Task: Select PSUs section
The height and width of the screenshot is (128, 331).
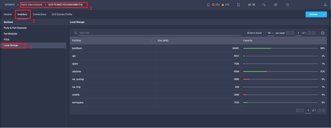Action: pyautogui.click(x=33, y=40)
